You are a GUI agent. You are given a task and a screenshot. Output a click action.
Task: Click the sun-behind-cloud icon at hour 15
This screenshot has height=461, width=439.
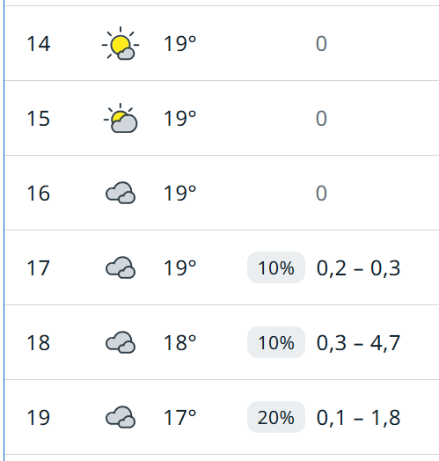click(121, 118)
